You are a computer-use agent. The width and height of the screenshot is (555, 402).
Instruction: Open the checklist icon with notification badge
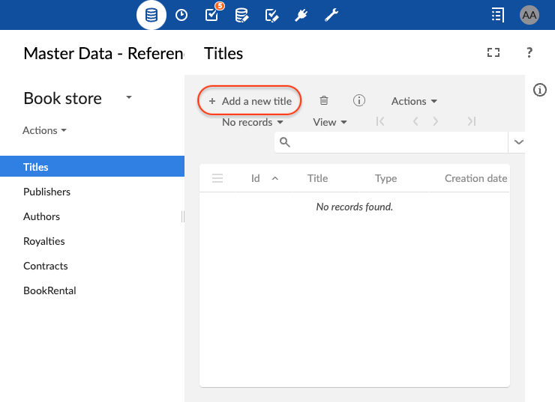coord(212,15)
